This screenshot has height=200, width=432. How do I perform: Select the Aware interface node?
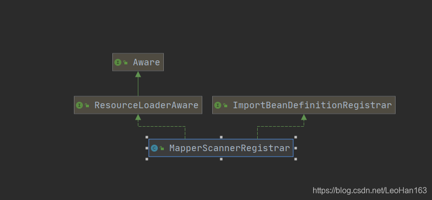pos(138,62)
